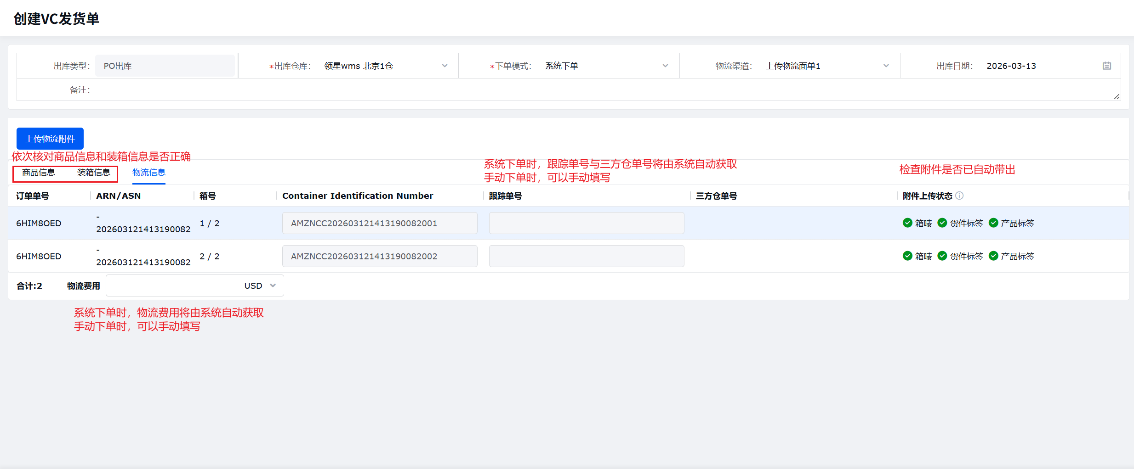
Task: Select the 物流信息 tab
Action: tap(149, 173)
